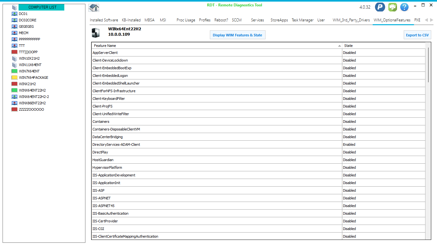Click the GEGEGEG computer icon

pyautogui.click(x=14, y=26)
